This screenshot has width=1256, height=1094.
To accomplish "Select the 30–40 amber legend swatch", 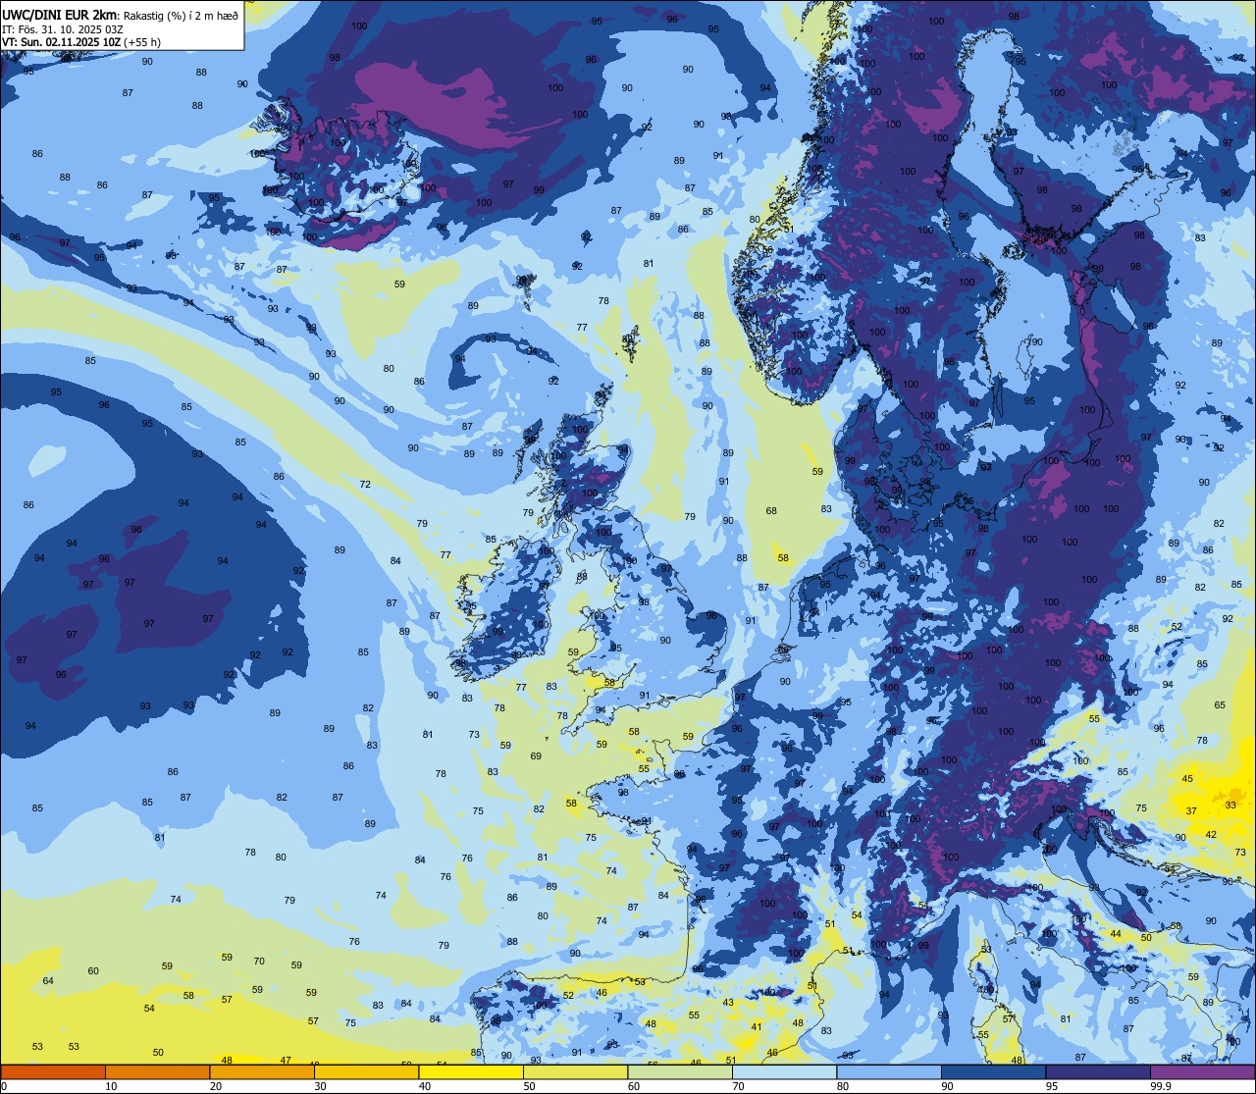I will (366, 1071).
